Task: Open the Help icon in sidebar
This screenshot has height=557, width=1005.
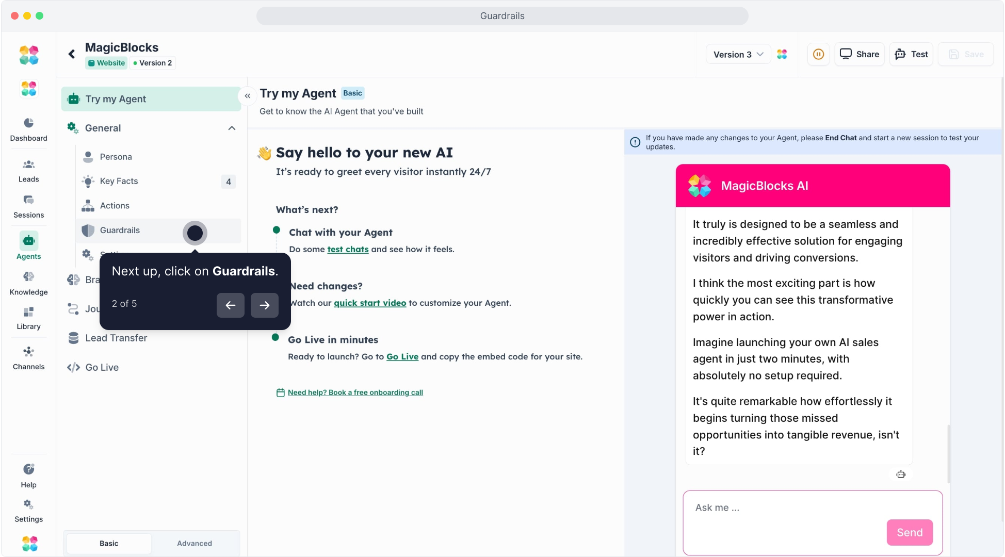Action: [x=28, y=476]
